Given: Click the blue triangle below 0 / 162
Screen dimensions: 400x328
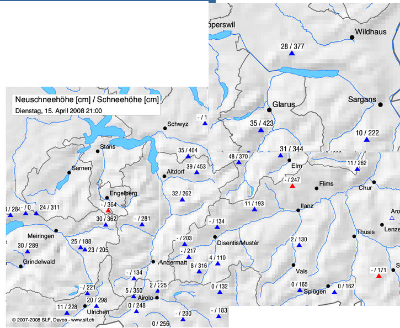Looking at the screenshot, I should point(334,292).
